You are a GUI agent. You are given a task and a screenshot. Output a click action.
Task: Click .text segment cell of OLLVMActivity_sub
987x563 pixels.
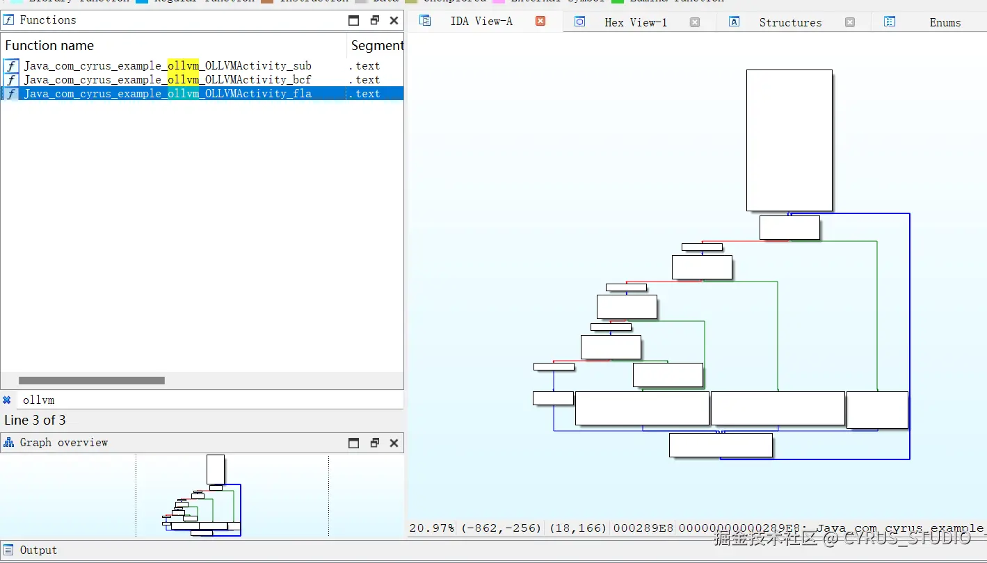click(364, 66)
